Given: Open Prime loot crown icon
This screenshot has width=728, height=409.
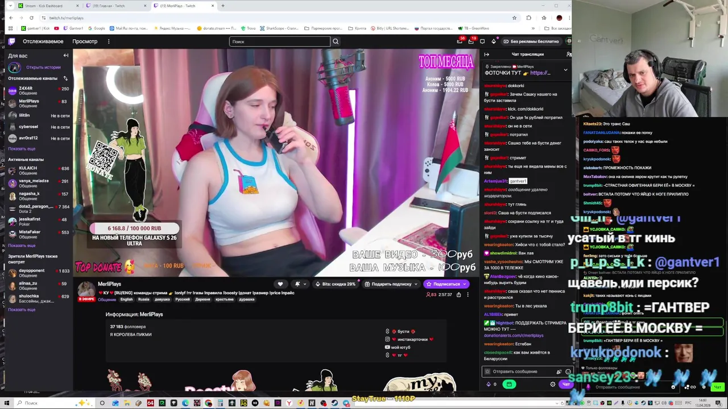Looking at the screenshot, I should coord(460,41).
